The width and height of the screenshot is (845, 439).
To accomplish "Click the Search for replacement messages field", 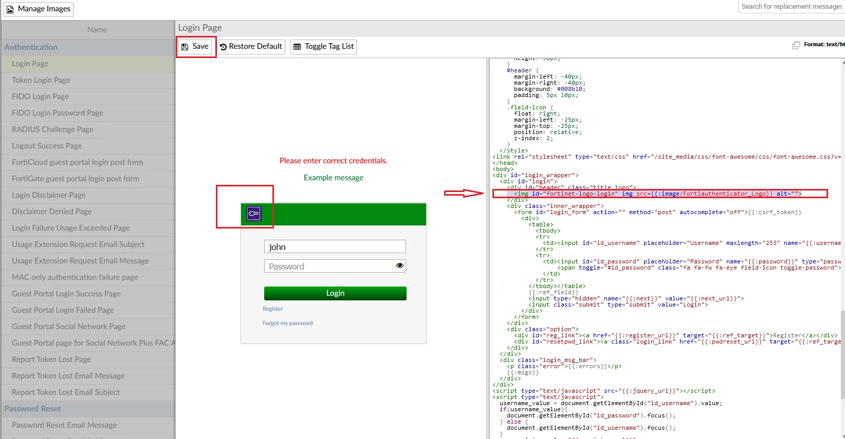I will (x=792, y=7).
